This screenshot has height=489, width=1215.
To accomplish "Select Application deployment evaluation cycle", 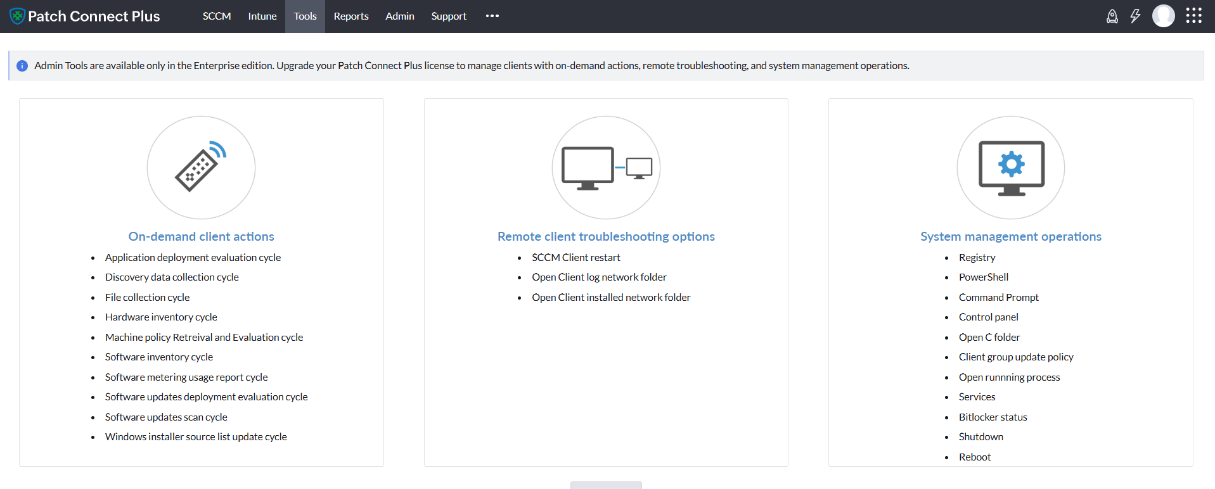I will (193, 258).
